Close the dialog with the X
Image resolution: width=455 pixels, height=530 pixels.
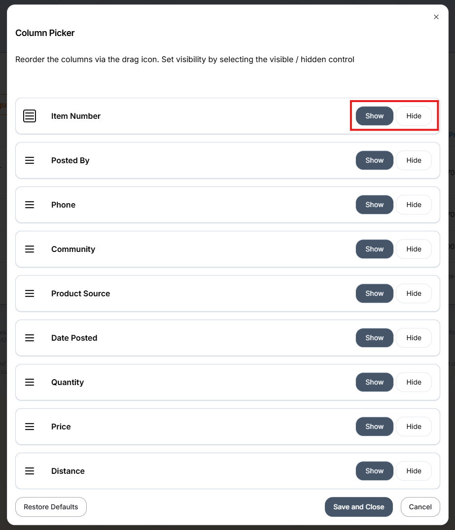pos(436,17)
